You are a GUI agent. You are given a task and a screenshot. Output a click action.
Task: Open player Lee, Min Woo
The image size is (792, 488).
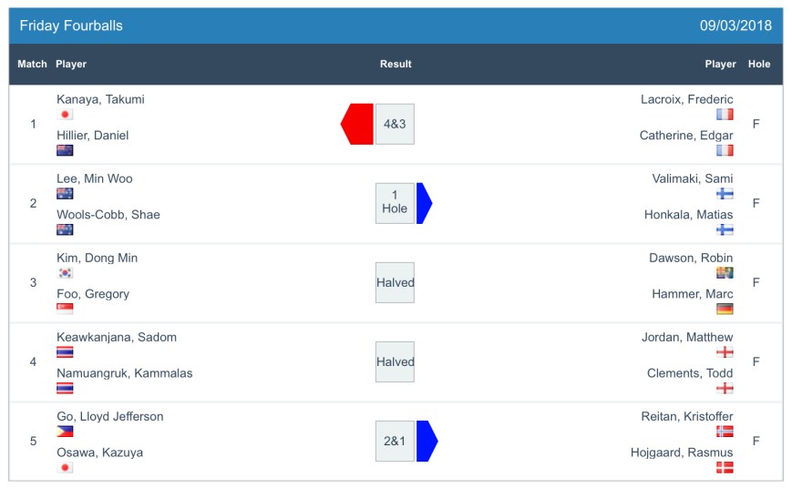(x=95, y=178)
